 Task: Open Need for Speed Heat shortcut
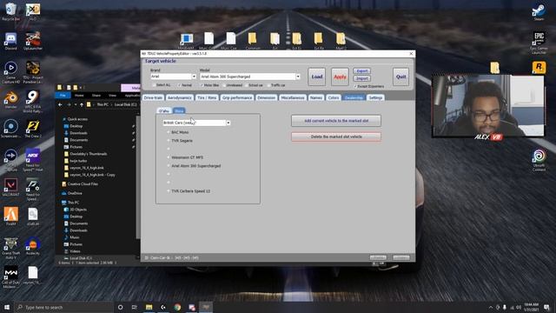tap(33, 158)
